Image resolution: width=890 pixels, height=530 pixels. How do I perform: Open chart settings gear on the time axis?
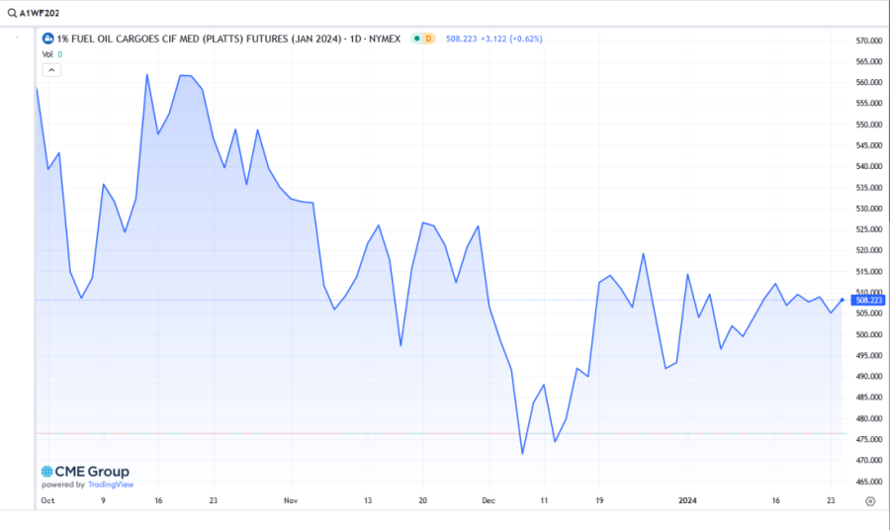(x=869, y=501)
